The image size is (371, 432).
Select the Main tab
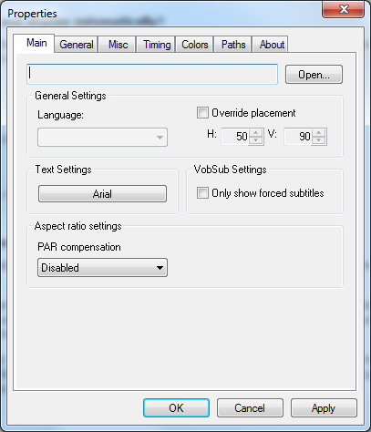tap(36, 43)
